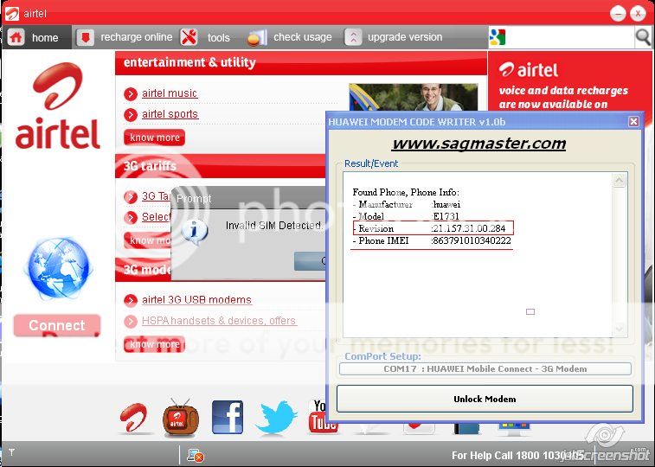
Task: Click the scroll up arrow in Result/Event box
Action: click(x=619, y=180)
